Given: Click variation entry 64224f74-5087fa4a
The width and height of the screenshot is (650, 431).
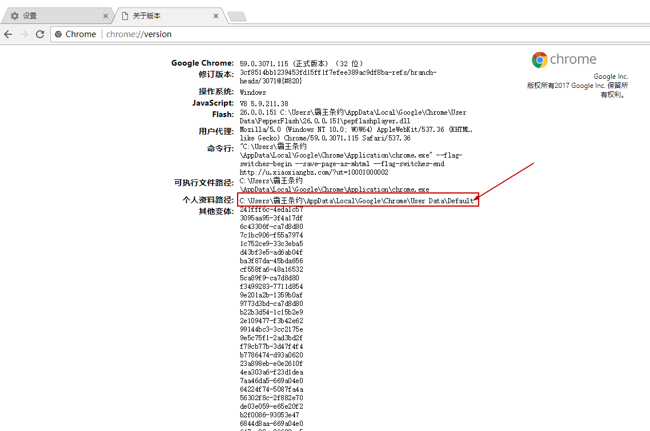Looking at the screenshot, I should [271, 389].
